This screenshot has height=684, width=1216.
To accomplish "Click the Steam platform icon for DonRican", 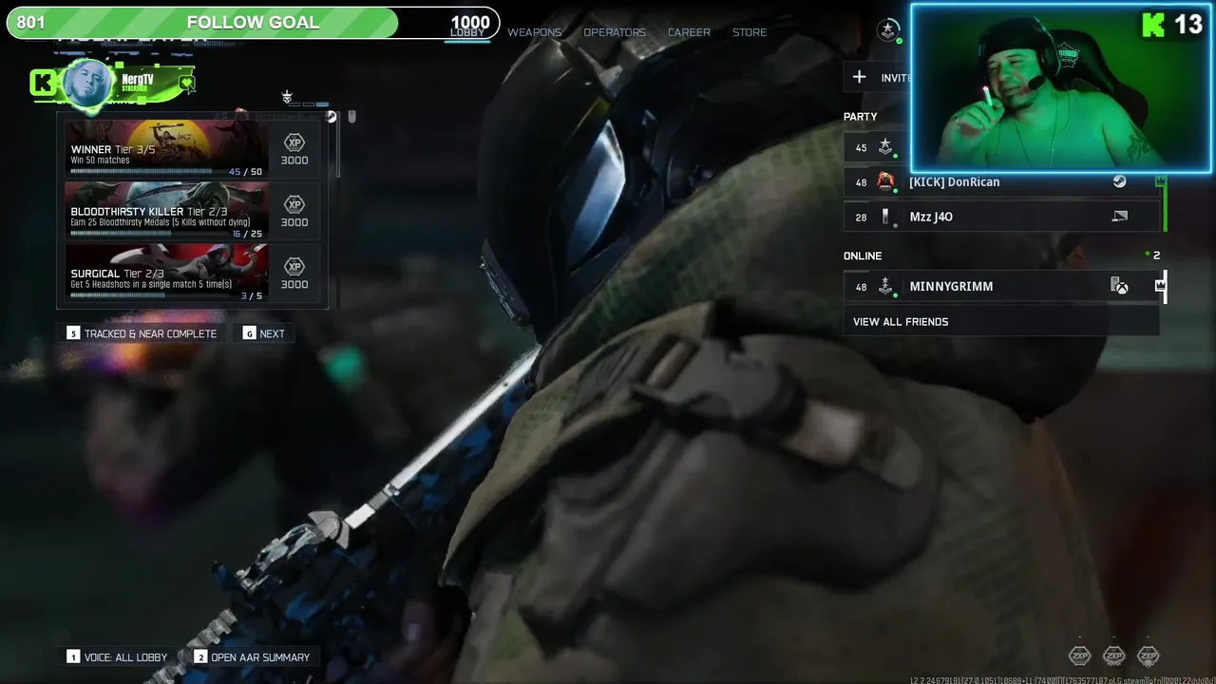I will 1120,181.
